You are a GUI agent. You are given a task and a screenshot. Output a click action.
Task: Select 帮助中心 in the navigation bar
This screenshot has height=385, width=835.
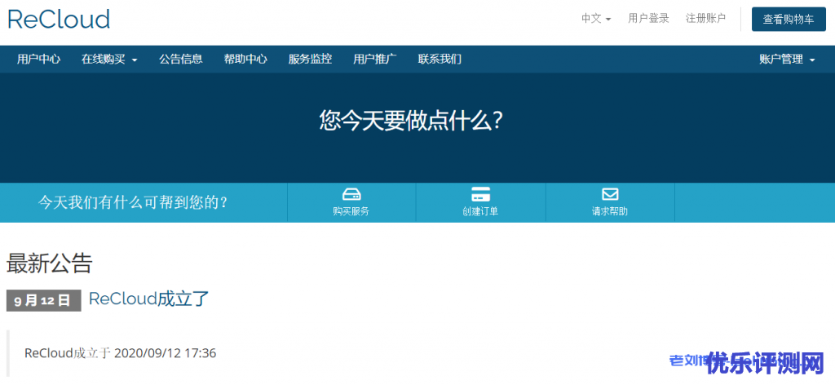(x=245, y=59)
